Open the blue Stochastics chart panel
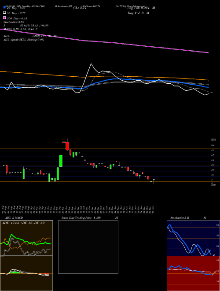220x291 pixels. (193, 238)
